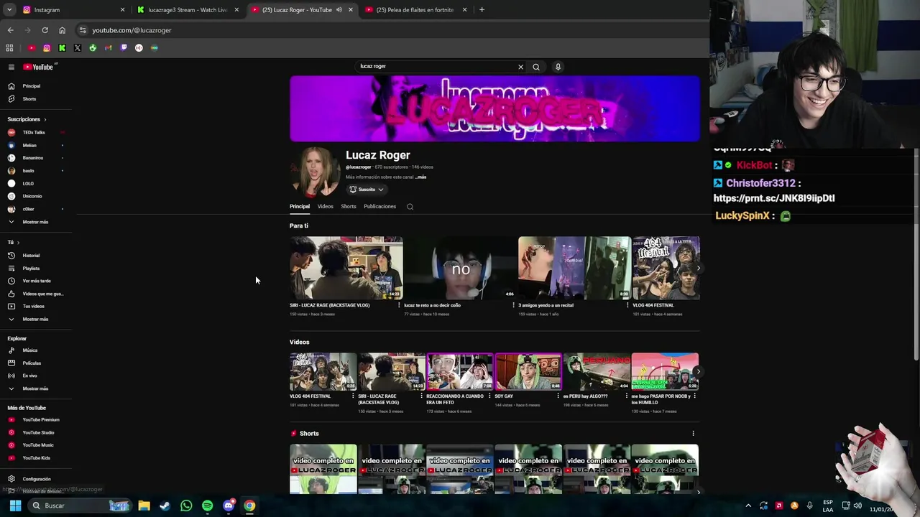Image resolution: width=920 pixels, height=517 pixels.
Task: Search within channel using magnifier icon
Action: [410, 207]
